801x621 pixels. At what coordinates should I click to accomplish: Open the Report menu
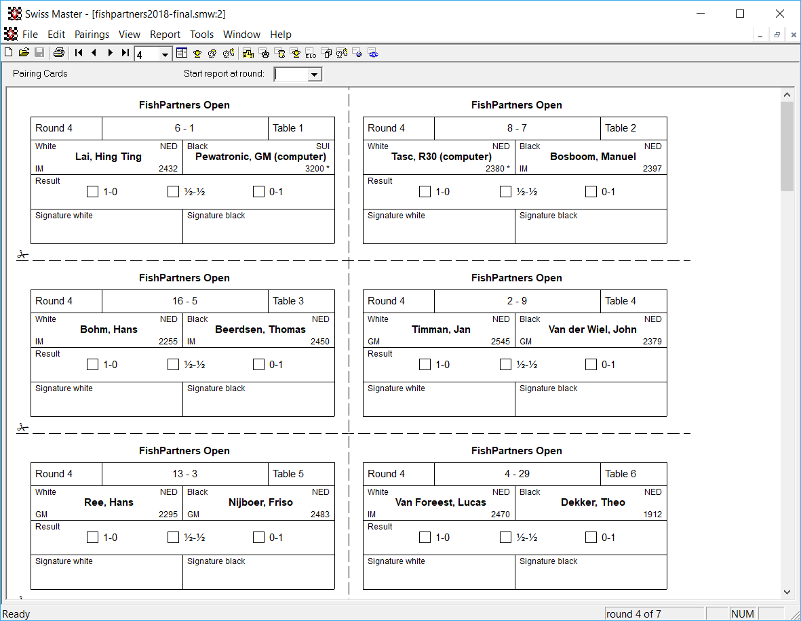(165, 34)
